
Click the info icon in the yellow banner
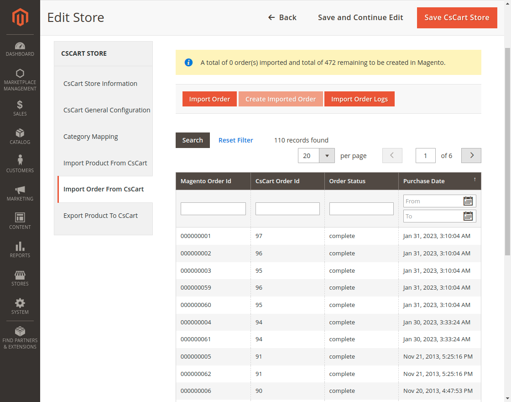[188, 63]
